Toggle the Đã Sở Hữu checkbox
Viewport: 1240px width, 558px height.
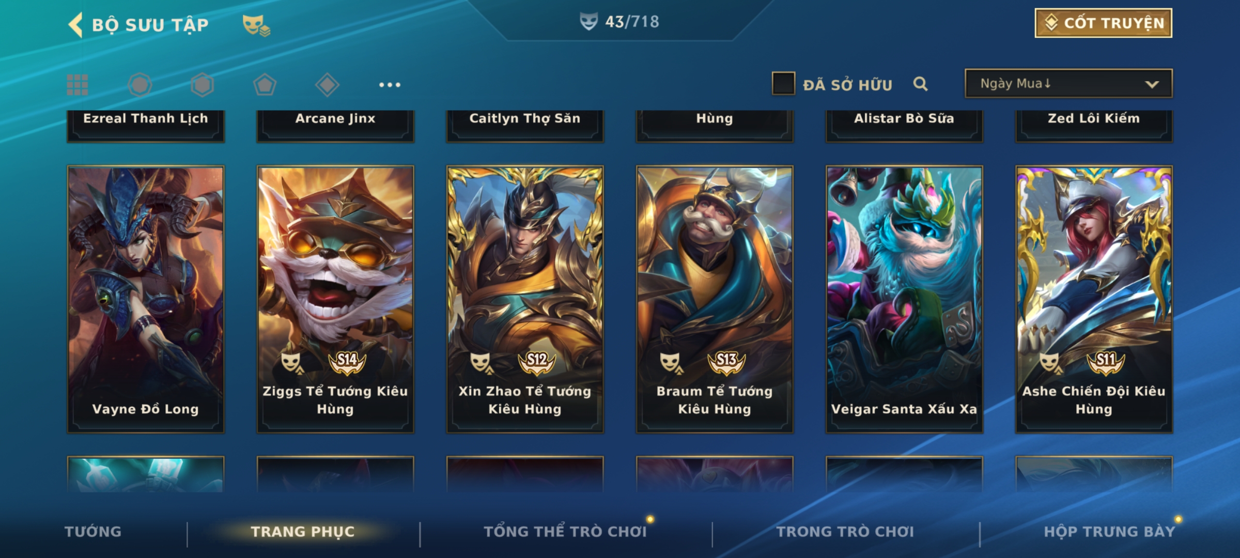[783, 84]
